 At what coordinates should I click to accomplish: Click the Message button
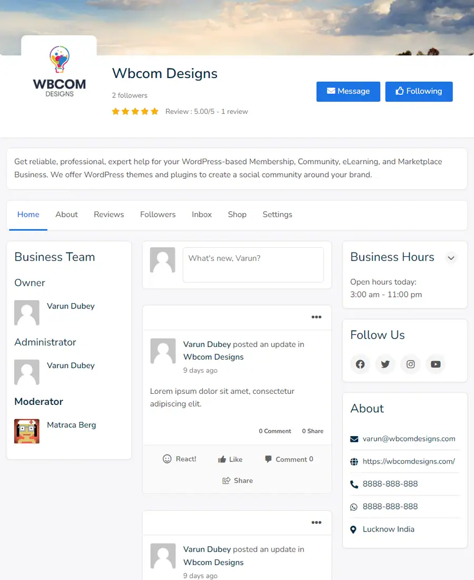point(348,91)
